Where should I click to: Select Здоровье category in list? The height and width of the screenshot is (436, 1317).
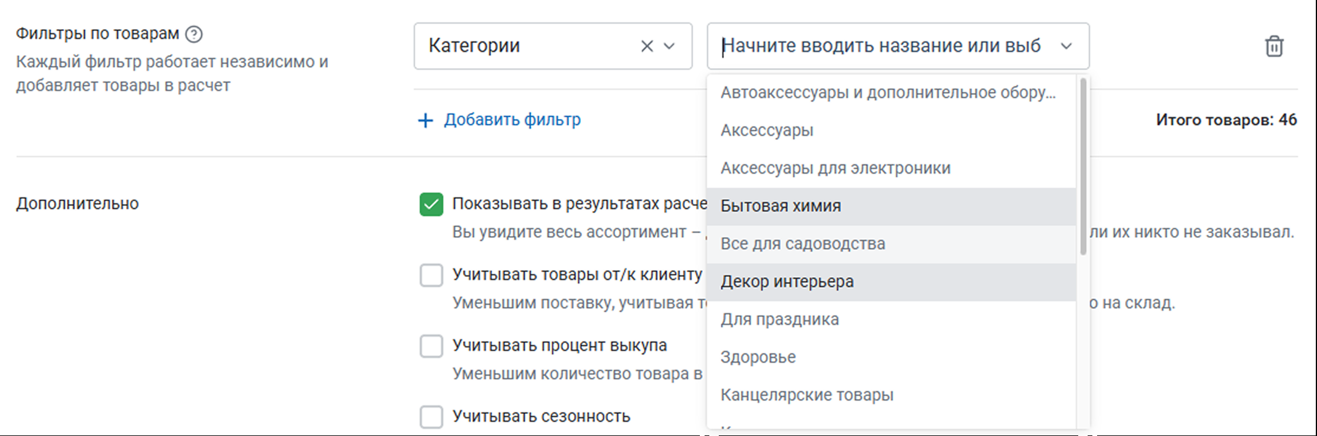point(758,357)
